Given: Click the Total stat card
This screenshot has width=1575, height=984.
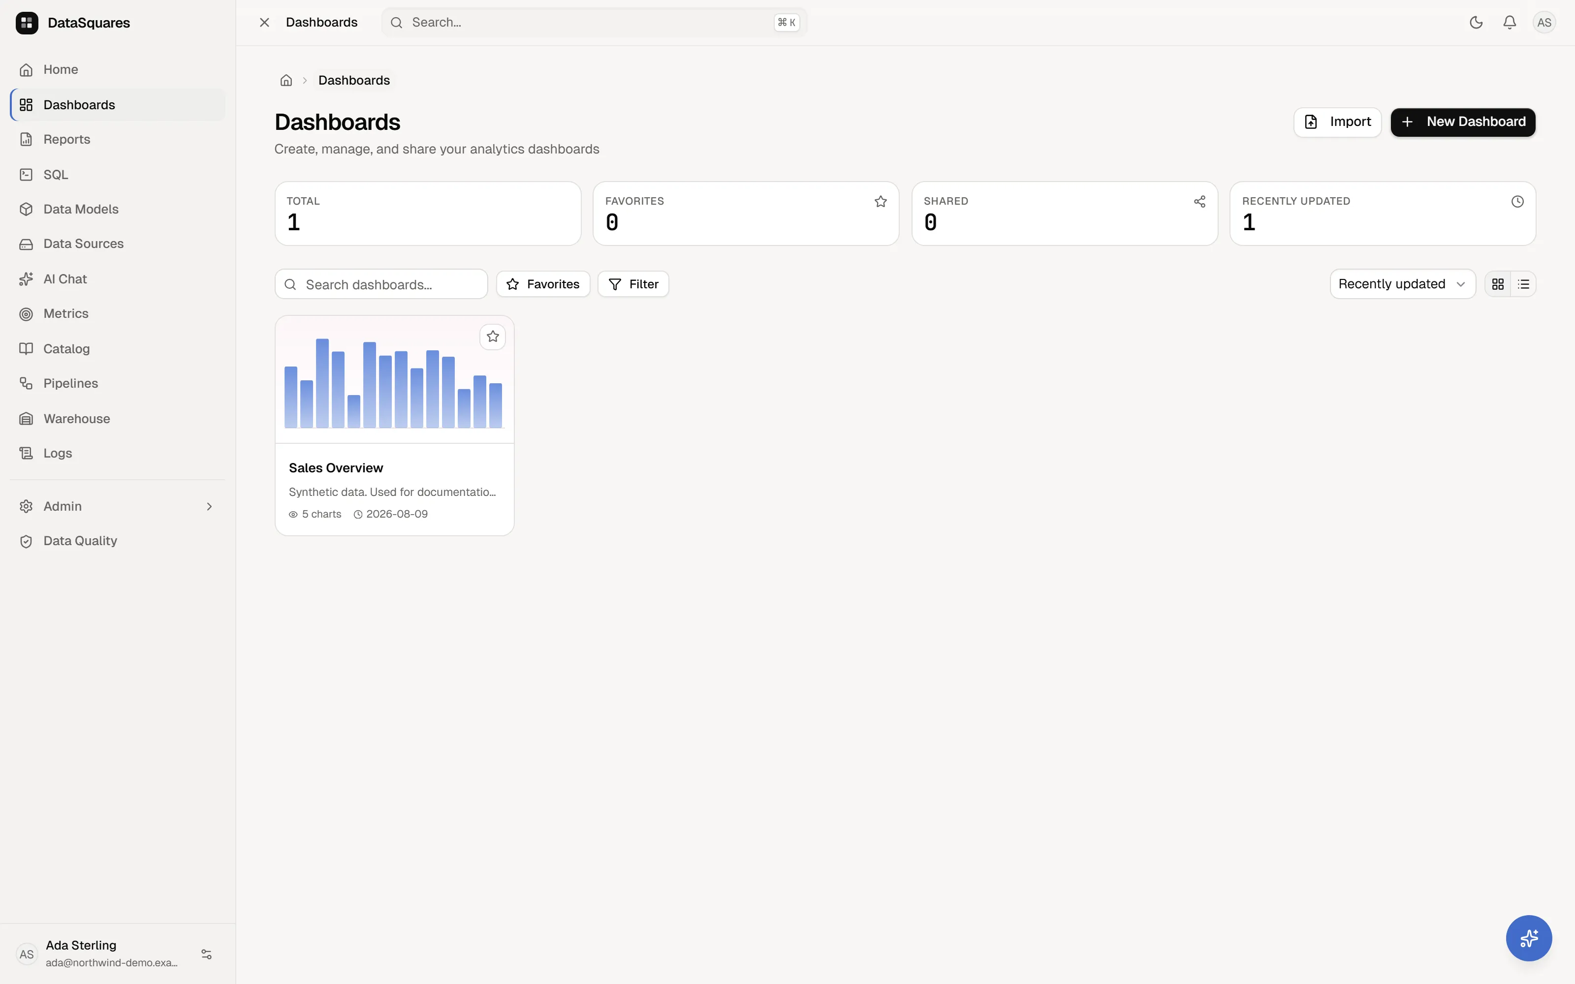Looking at the screenshot, I should 428,214.
